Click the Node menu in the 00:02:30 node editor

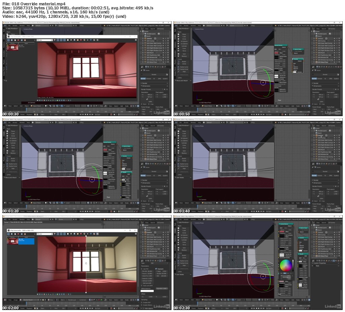(298, 300)
